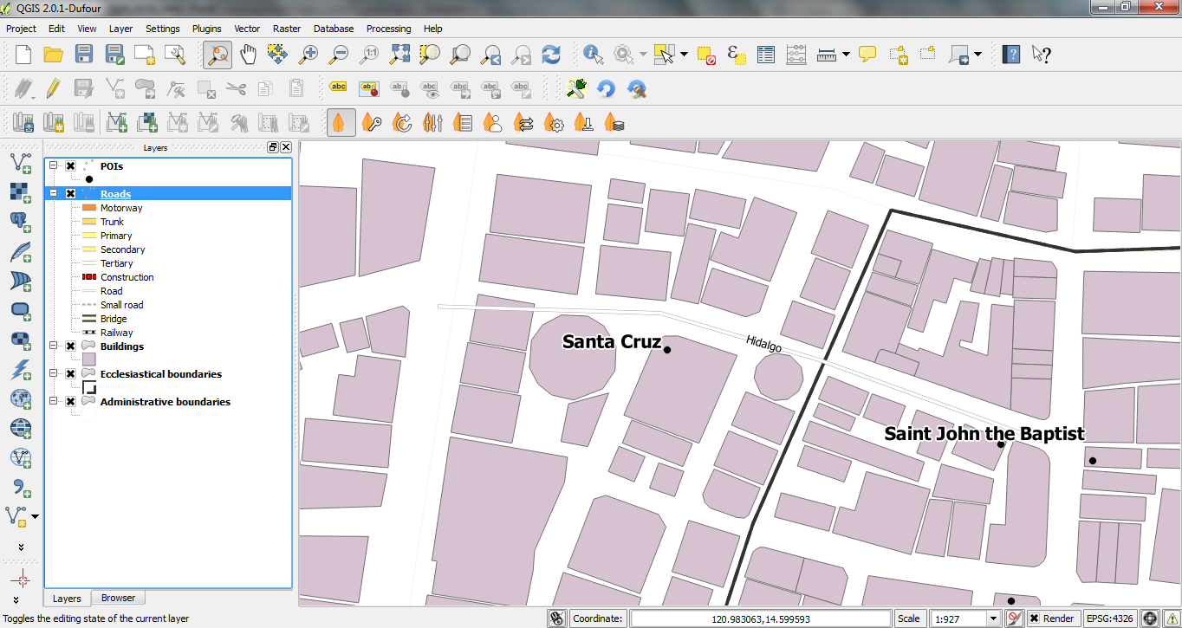This screenshot has height=628, width=1182.
Task: Switch to the Browser tab
Action: click(x=118, y=598)
